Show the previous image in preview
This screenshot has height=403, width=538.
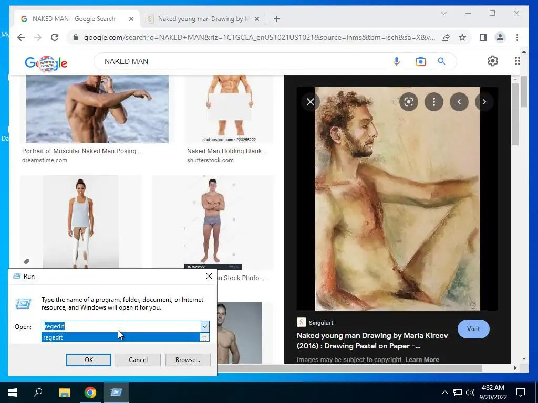tap(459, 102)
